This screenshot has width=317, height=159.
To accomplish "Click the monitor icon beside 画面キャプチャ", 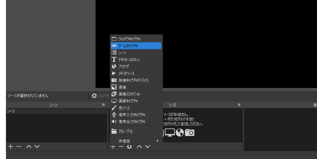I will [x=114, y=101].
